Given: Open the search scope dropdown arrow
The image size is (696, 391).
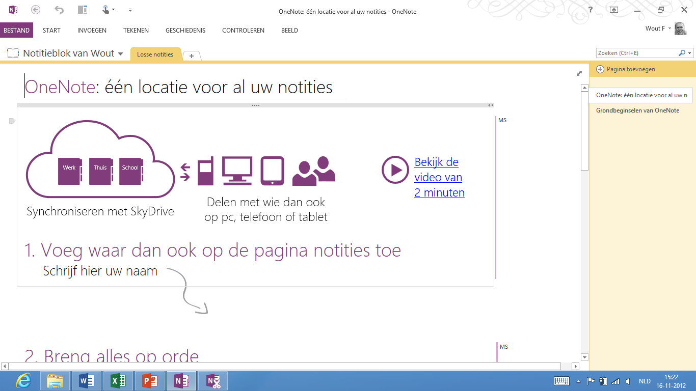Looking at the screenshot, I should point(690,53).
